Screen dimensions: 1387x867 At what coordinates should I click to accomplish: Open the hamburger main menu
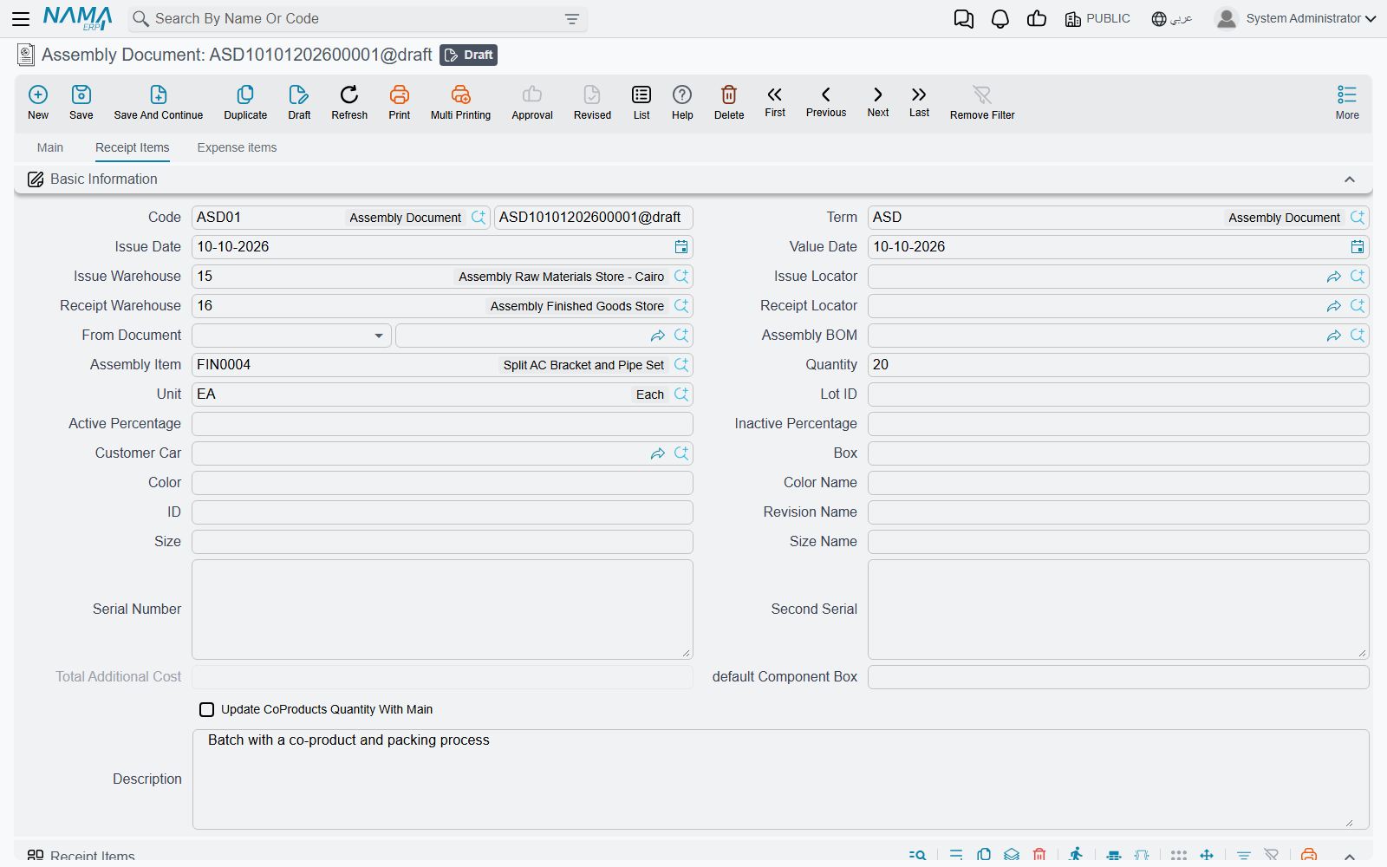(21, 18)
